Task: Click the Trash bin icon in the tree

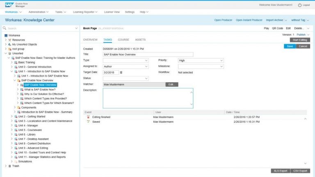Action: (x=9, y=166)
